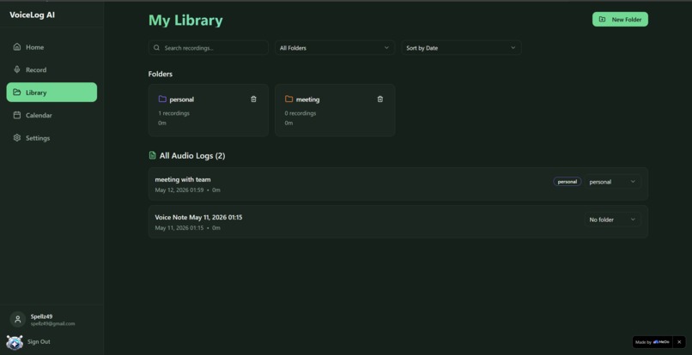Click the Library folder icon
Screen dimensions: 692x355
tap(17, 92)
